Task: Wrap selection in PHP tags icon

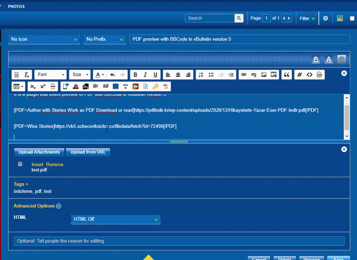Action: [x=320, y=75]
